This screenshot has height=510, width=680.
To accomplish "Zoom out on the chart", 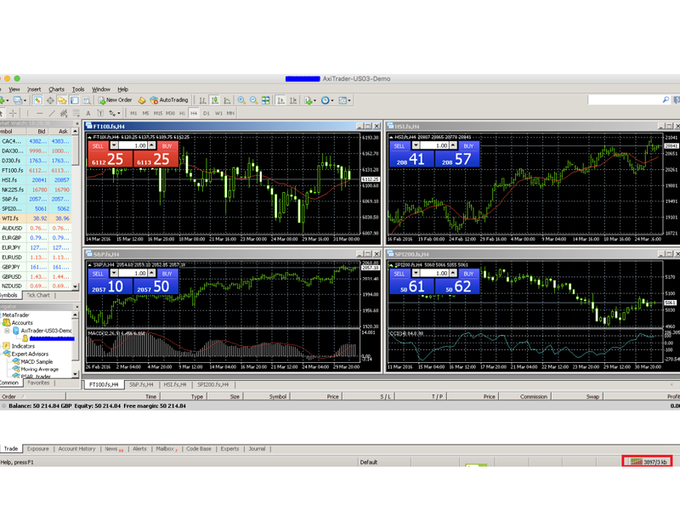I will point(253,100).
